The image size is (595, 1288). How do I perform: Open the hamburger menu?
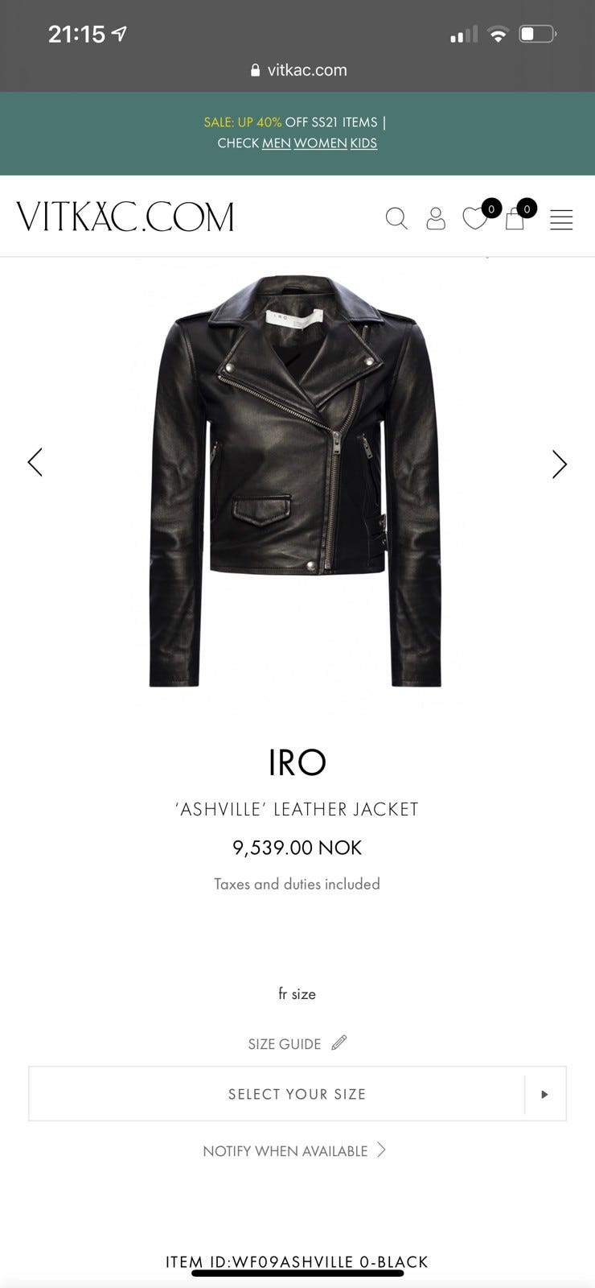[x=561, y=220]
